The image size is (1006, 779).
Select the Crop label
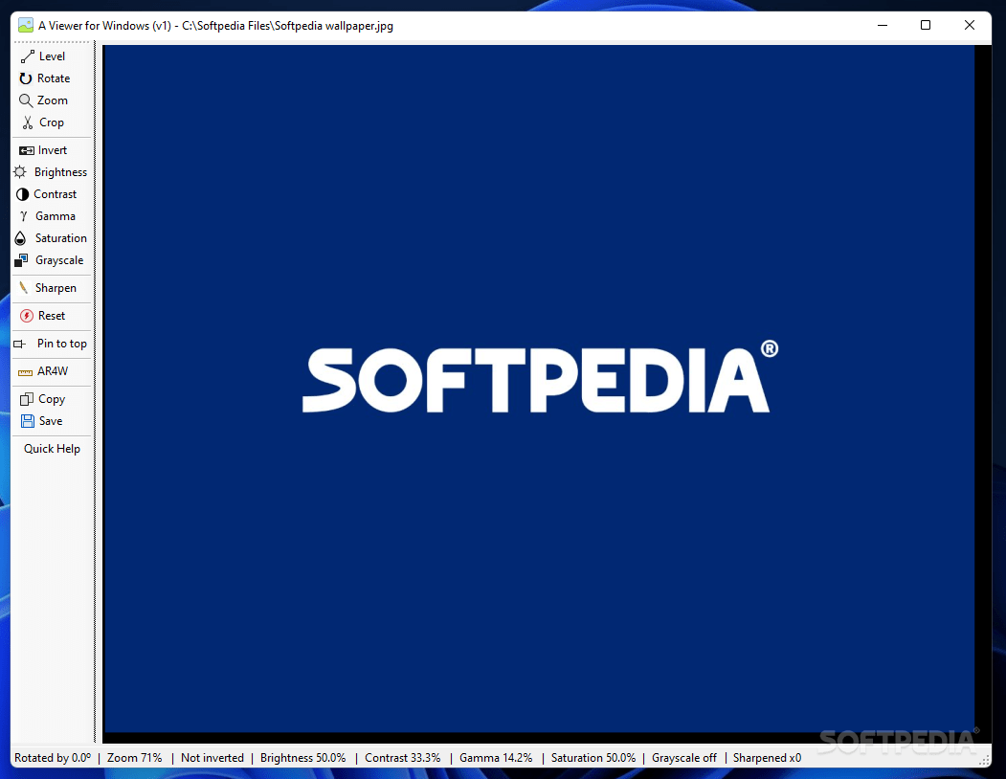coord(52,122)
